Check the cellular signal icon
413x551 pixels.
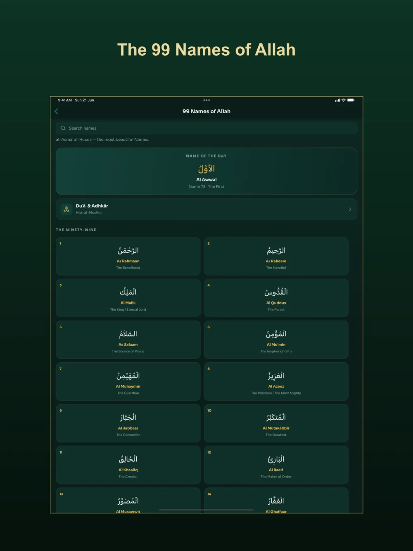337,100
